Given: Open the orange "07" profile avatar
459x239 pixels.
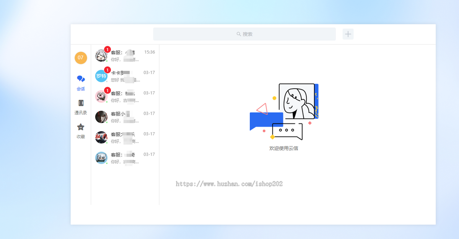Looking at the screenshot, I should click(x=81, y=58).
